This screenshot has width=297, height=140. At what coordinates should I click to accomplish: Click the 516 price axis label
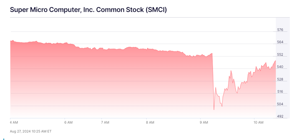[x=280, y=92]
